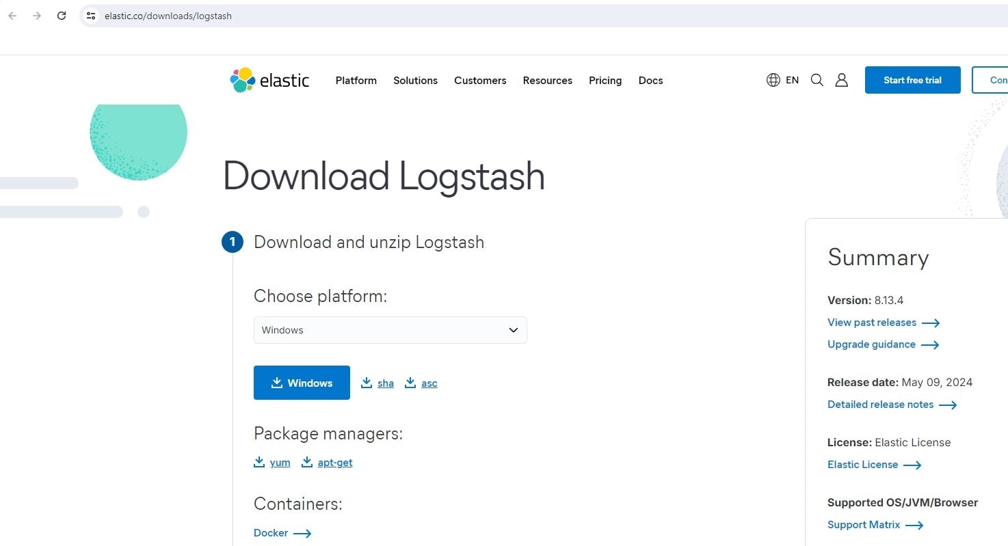Open the Choose platform dropdown showing Windows
This screenshot has height=546, width=1008.
click(390, 330)
